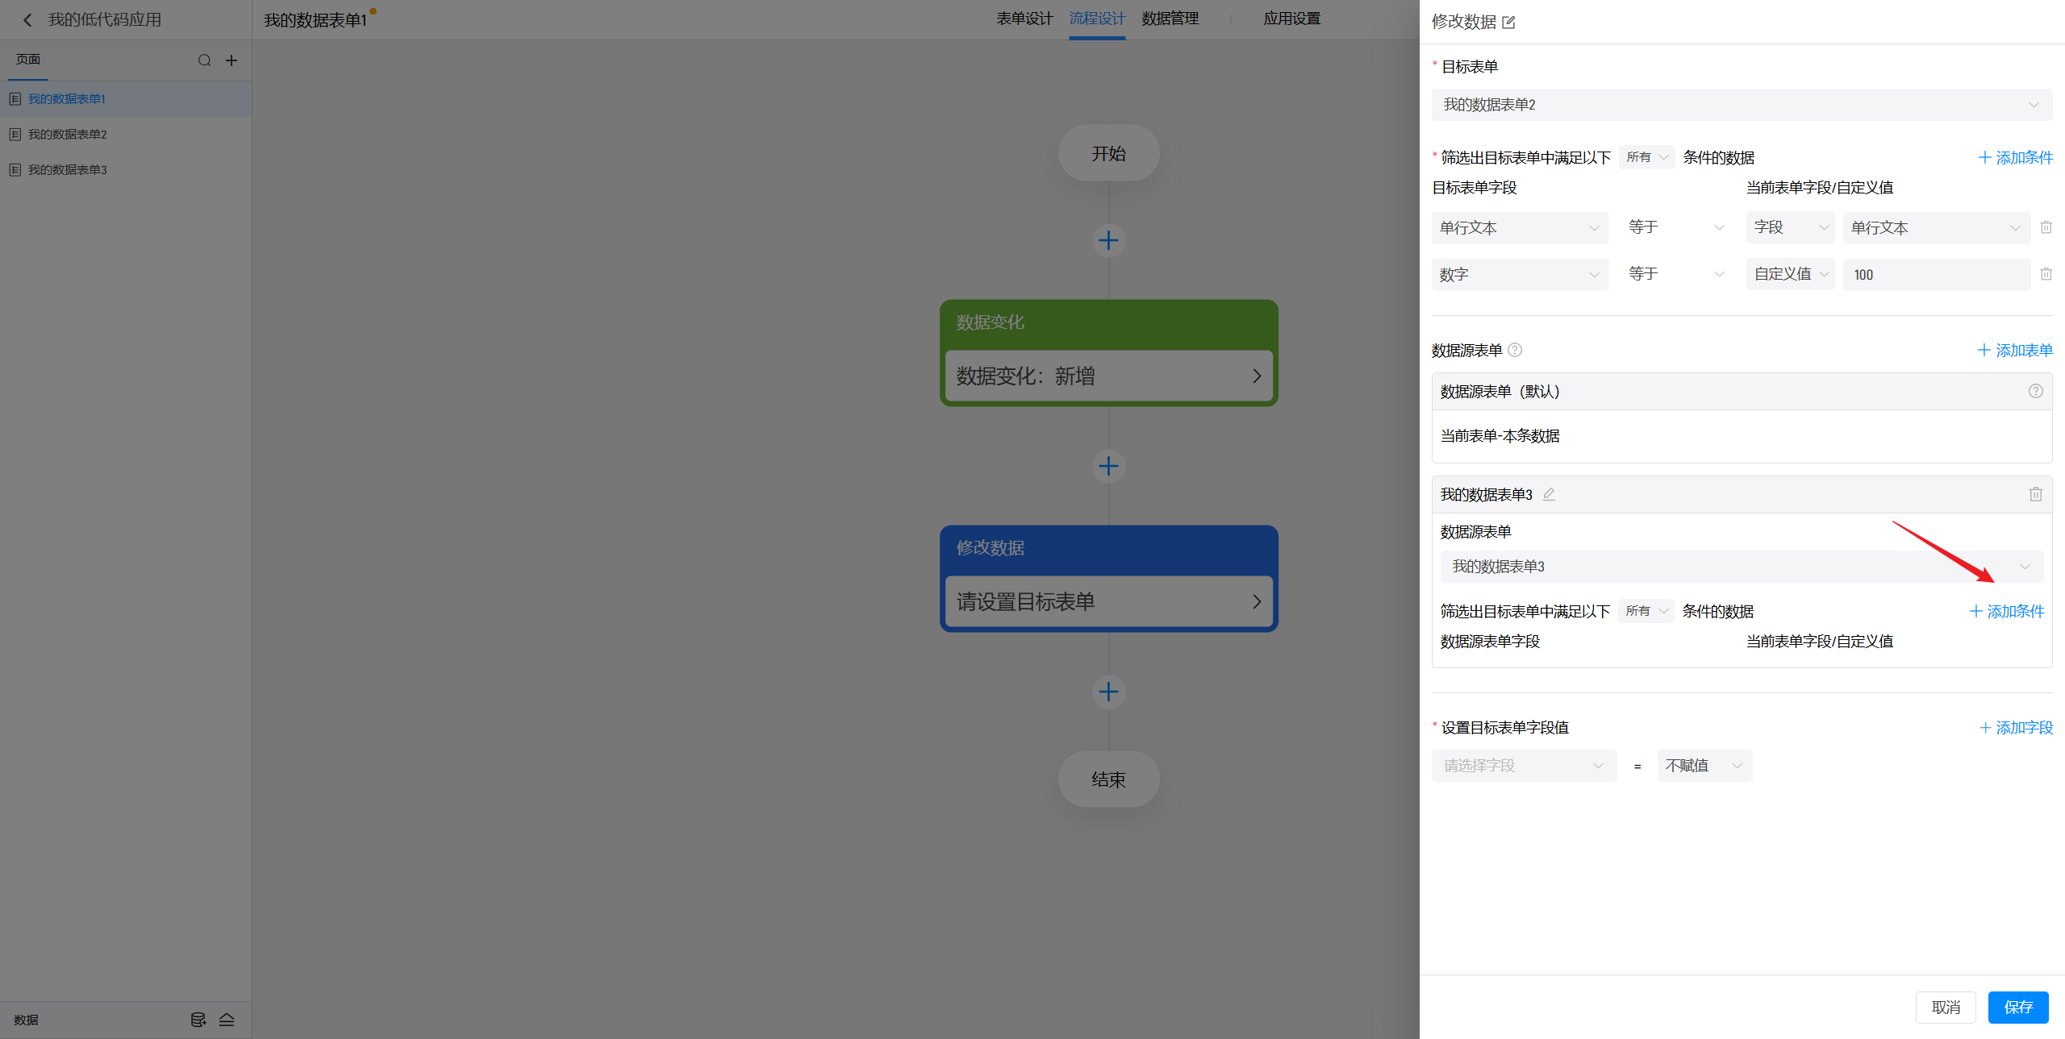Rename 我的数据表单3 source with pencil icon
This screenshot has height=1039, width=2065.
tap(1549, 494)
